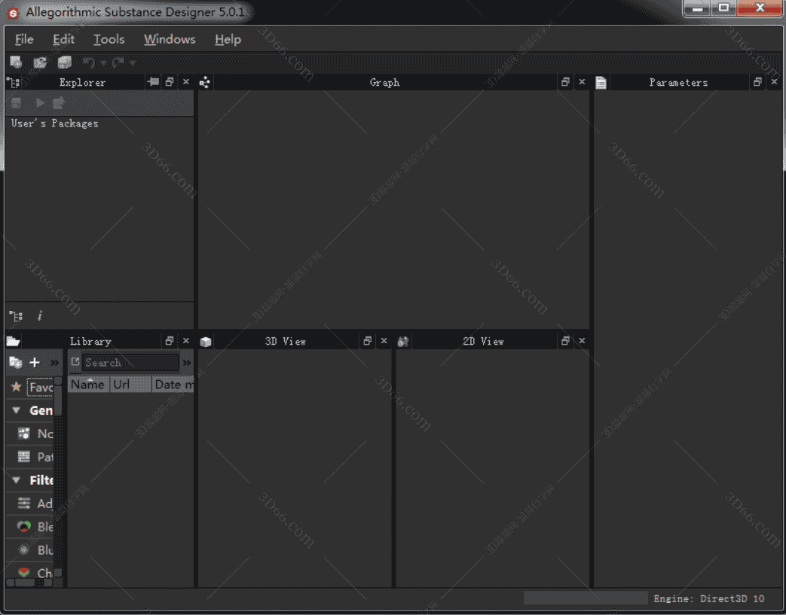Undock the Parameters panel
This screenshot has height=615, width=786.
pos(757,82)
